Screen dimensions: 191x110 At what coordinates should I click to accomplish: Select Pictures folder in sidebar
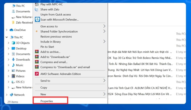click(x=21, y=71)
